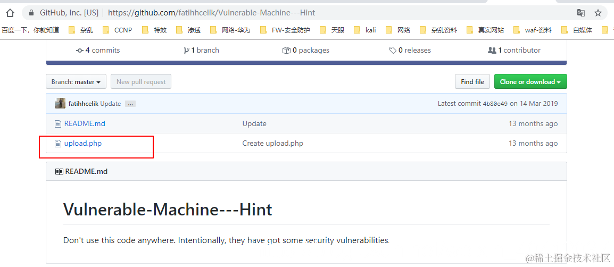Open the waf-资料 bookmark folder
The image size is (614, 267).
[533, 30]
